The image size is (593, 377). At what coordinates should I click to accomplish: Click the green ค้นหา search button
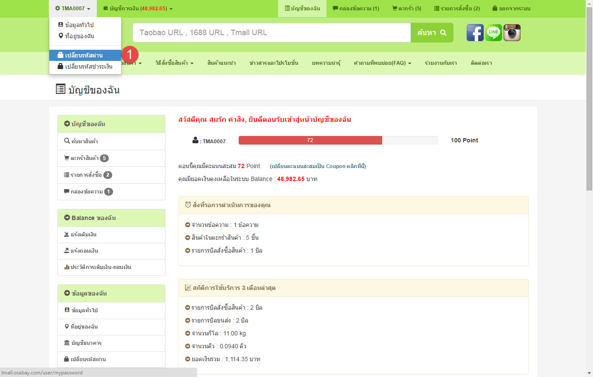click(431, 33)
